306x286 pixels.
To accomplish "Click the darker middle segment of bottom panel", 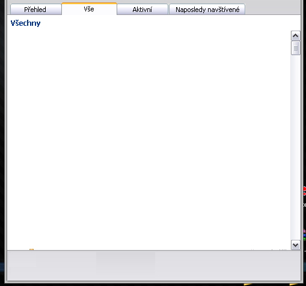I will tap(126, 262).
